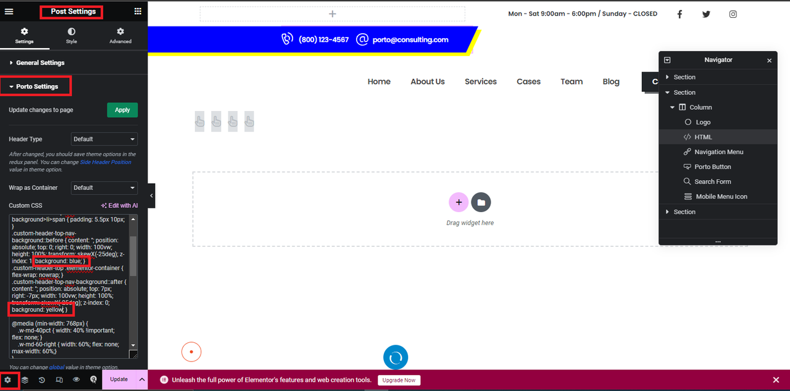Click the email at-sign icon
The width and height of the screenshot is (790, 391).
362,39
